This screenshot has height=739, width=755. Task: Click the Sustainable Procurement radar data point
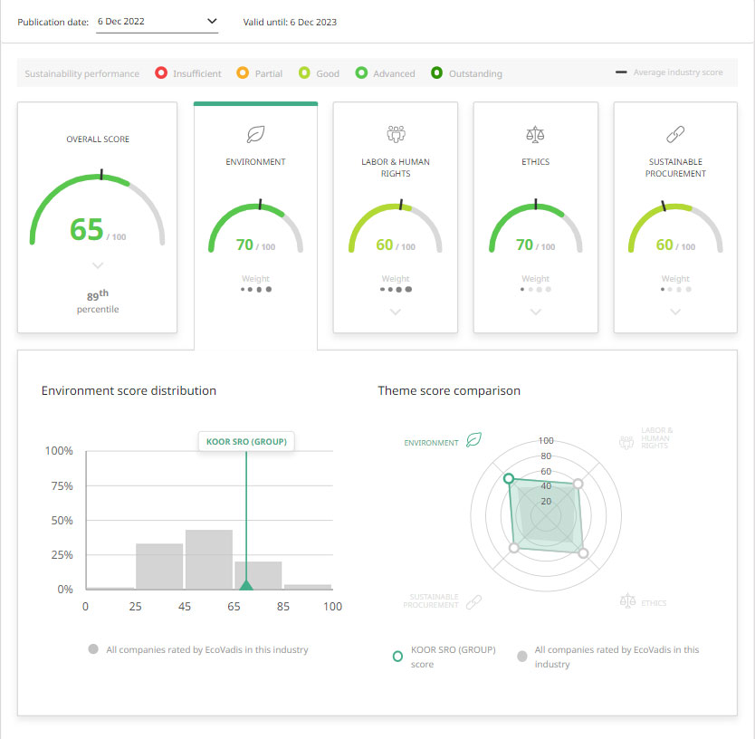(514, 548)
